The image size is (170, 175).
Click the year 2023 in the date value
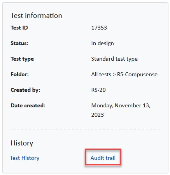[x=98, y=115]
